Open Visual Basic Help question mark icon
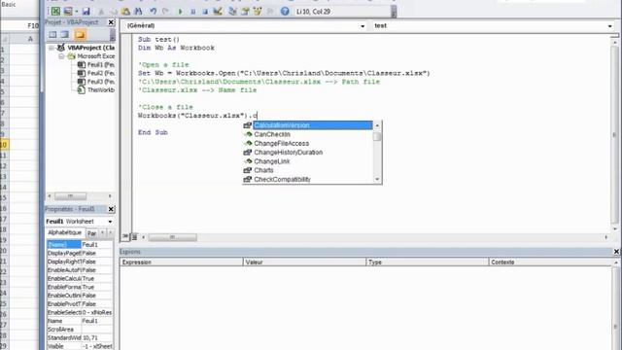 (285, 11)
